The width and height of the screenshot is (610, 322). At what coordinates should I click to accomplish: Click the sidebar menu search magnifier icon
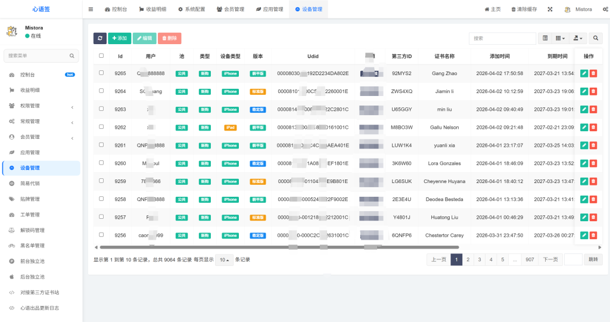pyautogui.click(x=72, y=55)
